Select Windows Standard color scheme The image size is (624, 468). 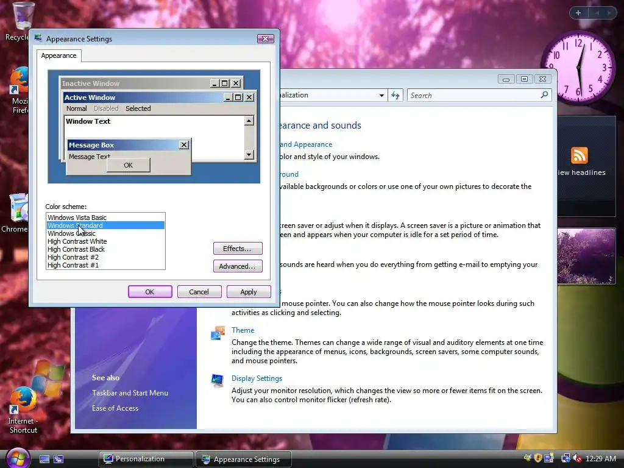(105, 225)
